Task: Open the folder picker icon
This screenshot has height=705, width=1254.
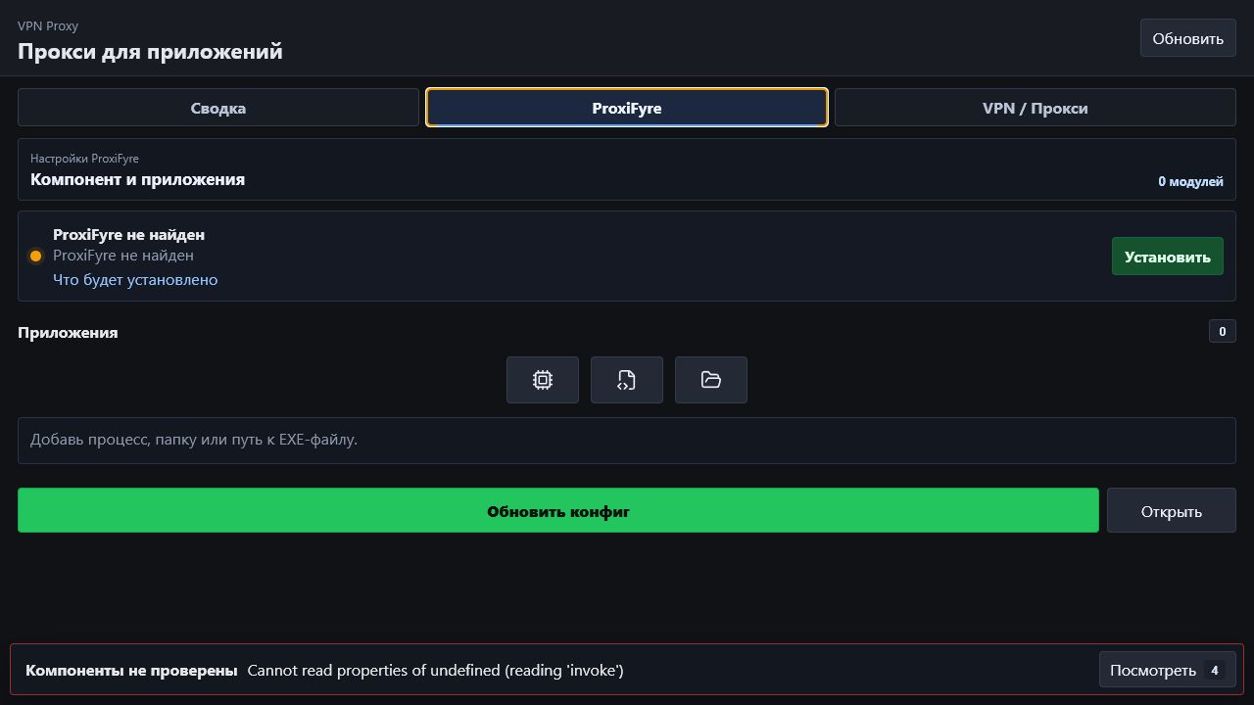Action: (x=711, y=380)
